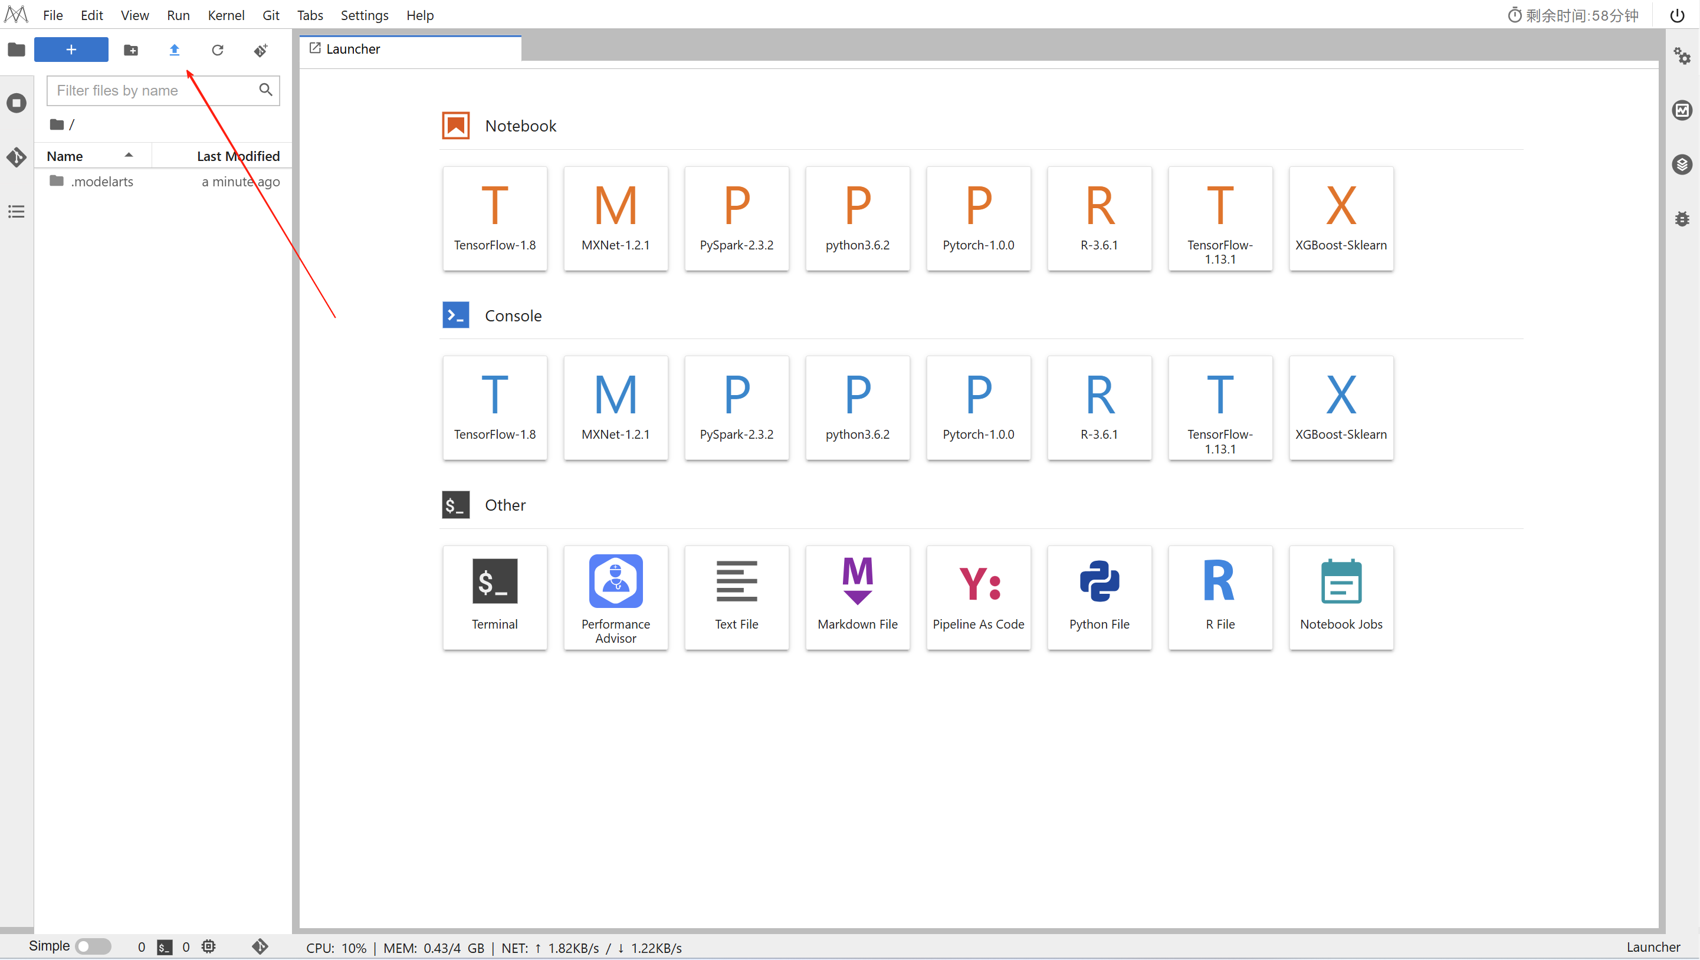This screenshot has width=1700, height=960.
Task: Click the blue new launcher plus button
Action: click(71, 50)
